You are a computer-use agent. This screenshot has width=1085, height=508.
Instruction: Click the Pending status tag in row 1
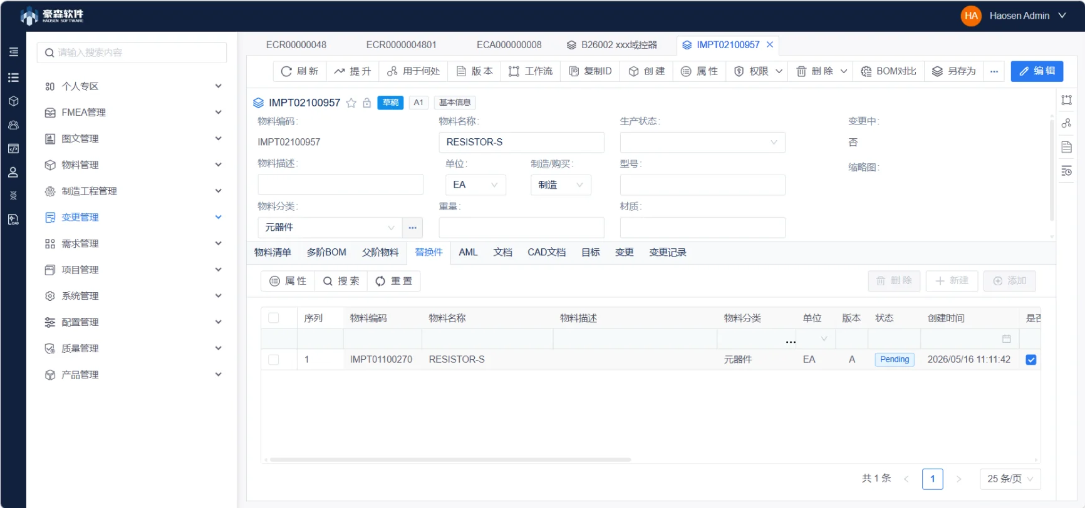point(895,360)
